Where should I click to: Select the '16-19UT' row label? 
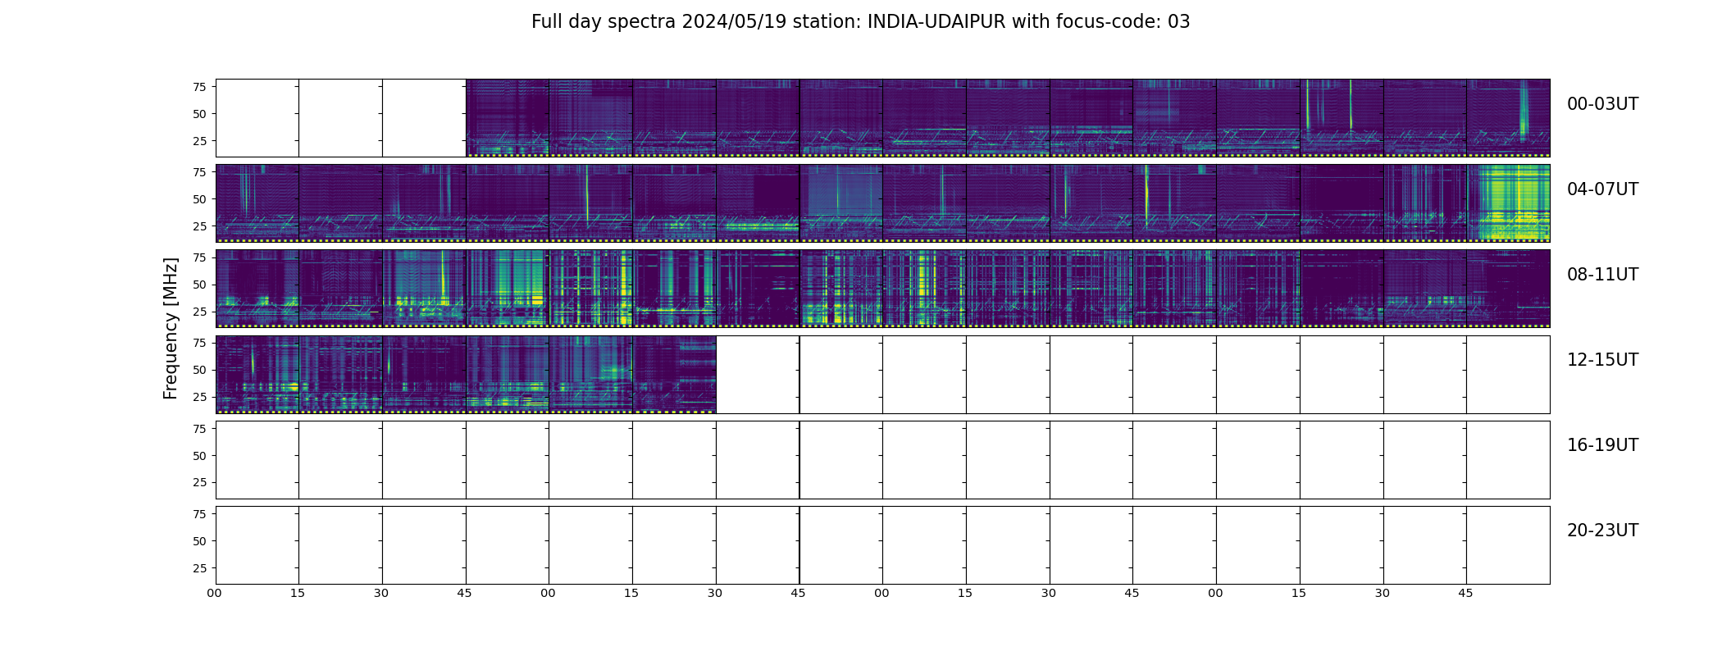click(1602, 445)
